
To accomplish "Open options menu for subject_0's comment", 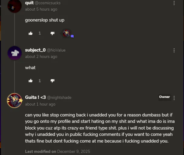I will 174,50.
